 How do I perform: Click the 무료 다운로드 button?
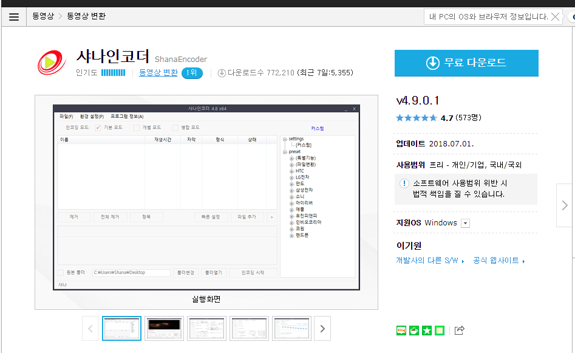click(466, 63)
